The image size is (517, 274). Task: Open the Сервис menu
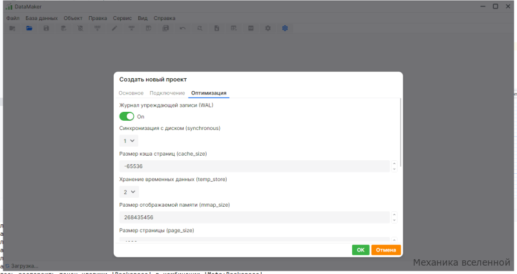(122, 18)
